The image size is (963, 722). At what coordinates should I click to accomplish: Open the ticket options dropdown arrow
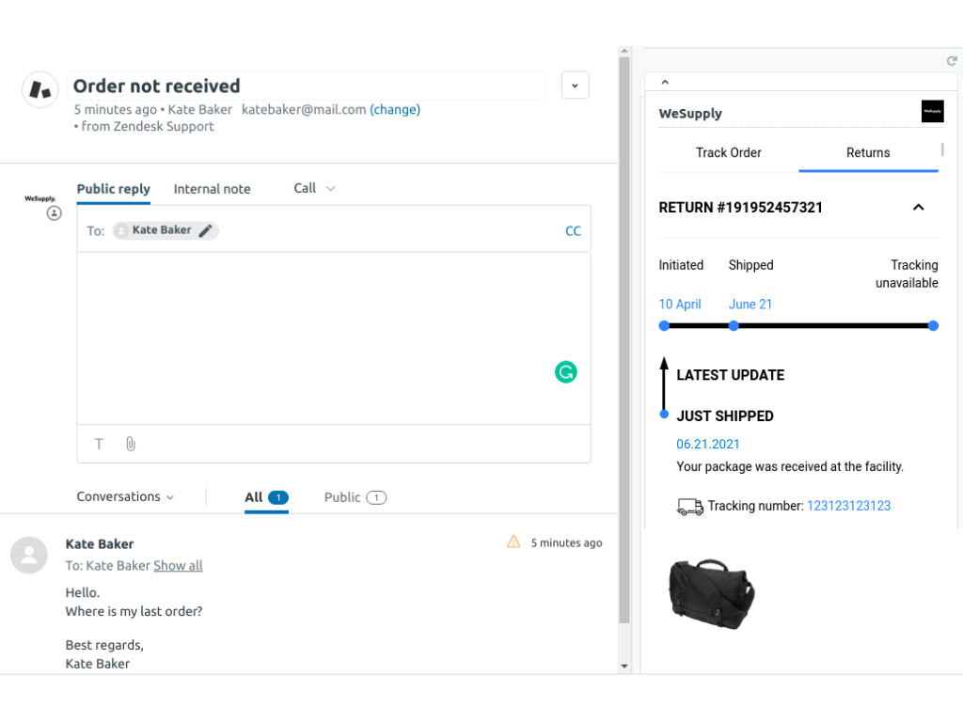pos(575,86)
